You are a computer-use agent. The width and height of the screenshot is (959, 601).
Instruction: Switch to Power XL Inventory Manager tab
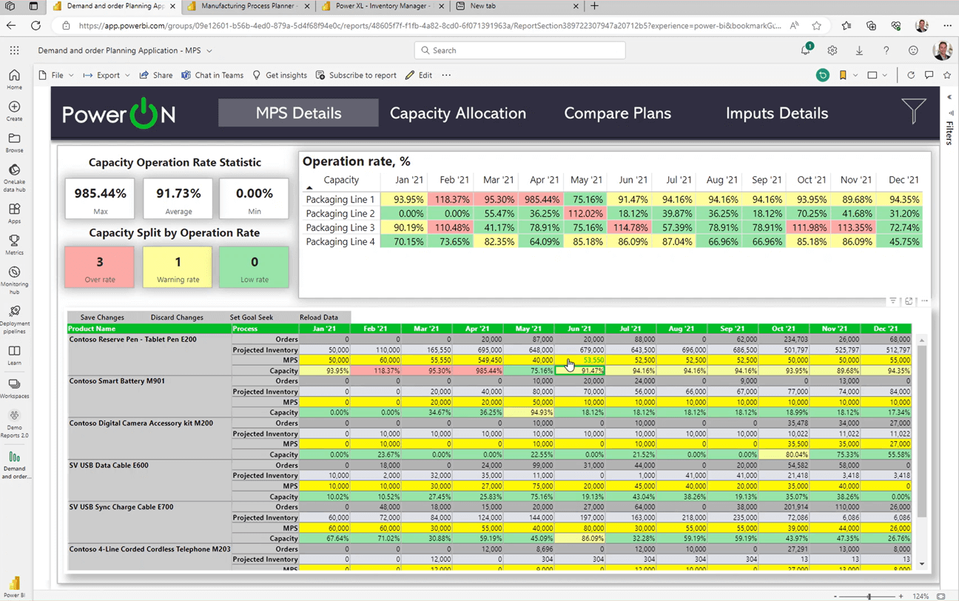click(383, 6)
